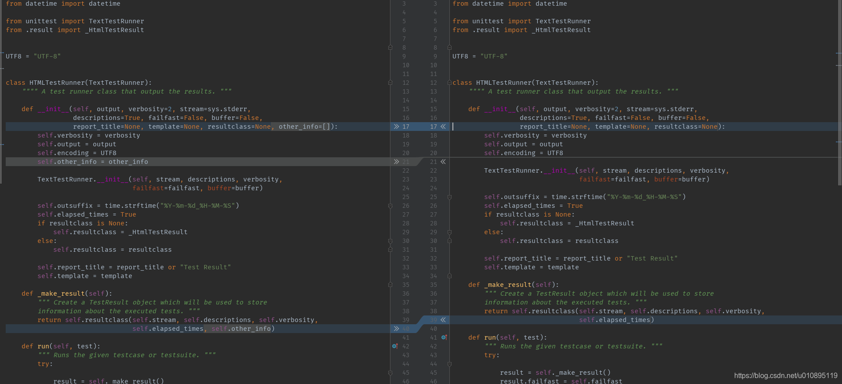
Task: Apply left other_info change at line 21 rightward
Action: coord(396,162)
